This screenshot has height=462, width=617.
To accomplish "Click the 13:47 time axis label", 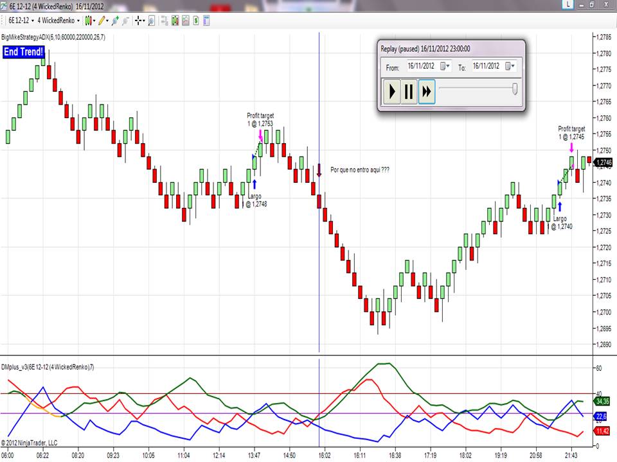I will [254, 456].
